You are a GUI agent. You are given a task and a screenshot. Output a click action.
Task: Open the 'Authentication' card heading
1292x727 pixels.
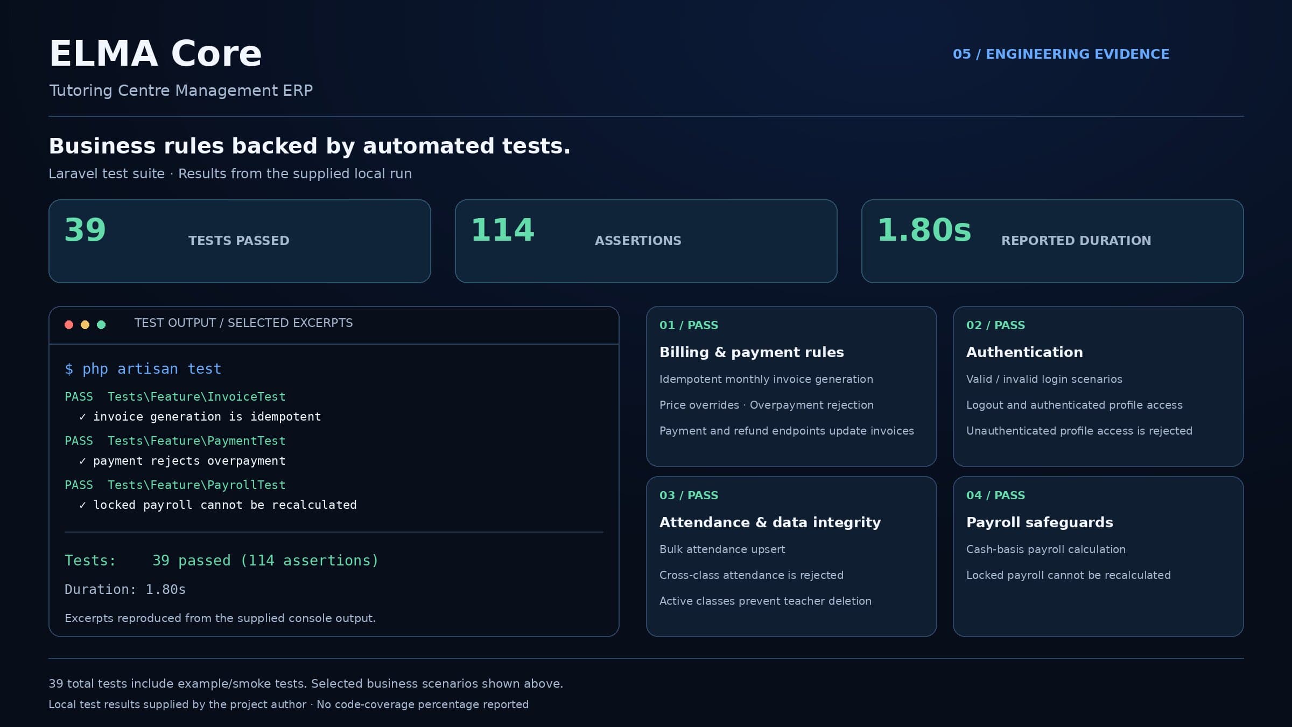pyautogui.click(x=1024, y=352)
